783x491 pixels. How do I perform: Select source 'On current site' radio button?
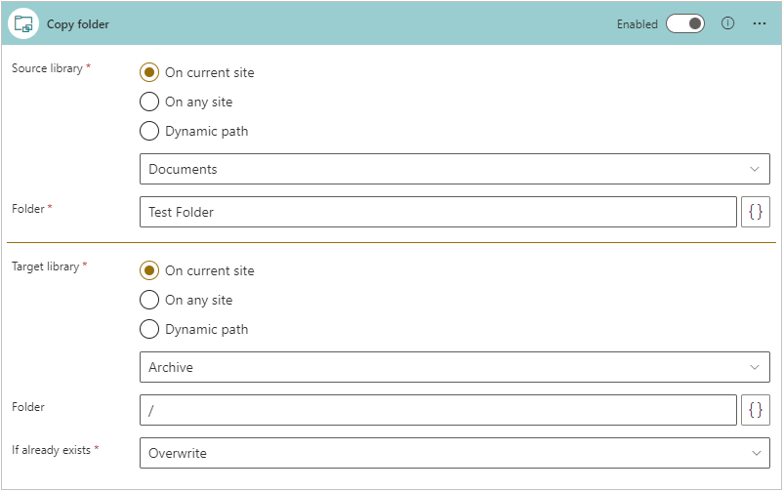pyautogui.click(x=149, y=72)
